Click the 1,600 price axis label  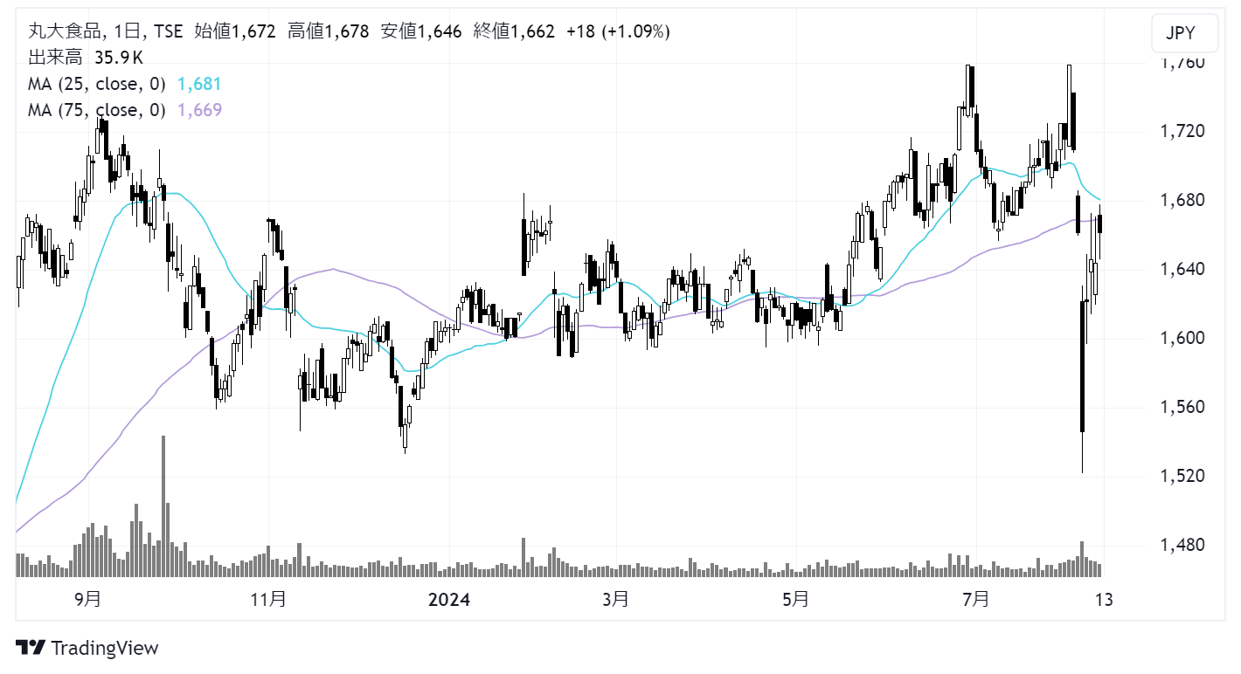(x=1181, y=339)
